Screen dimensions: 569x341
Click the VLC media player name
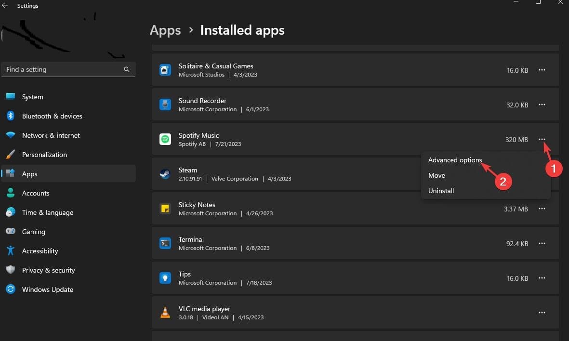(204, 309)
